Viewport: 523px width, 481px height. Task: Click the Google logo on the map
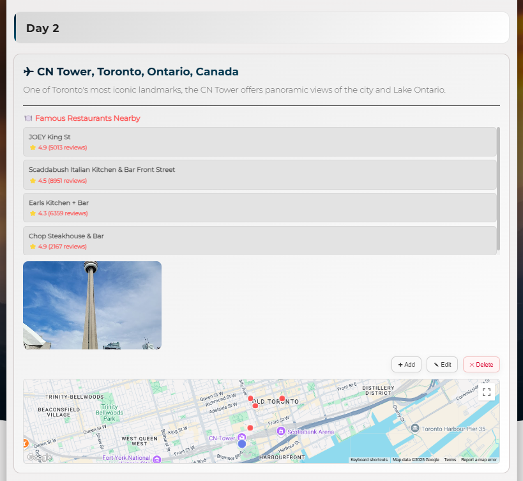40,457
